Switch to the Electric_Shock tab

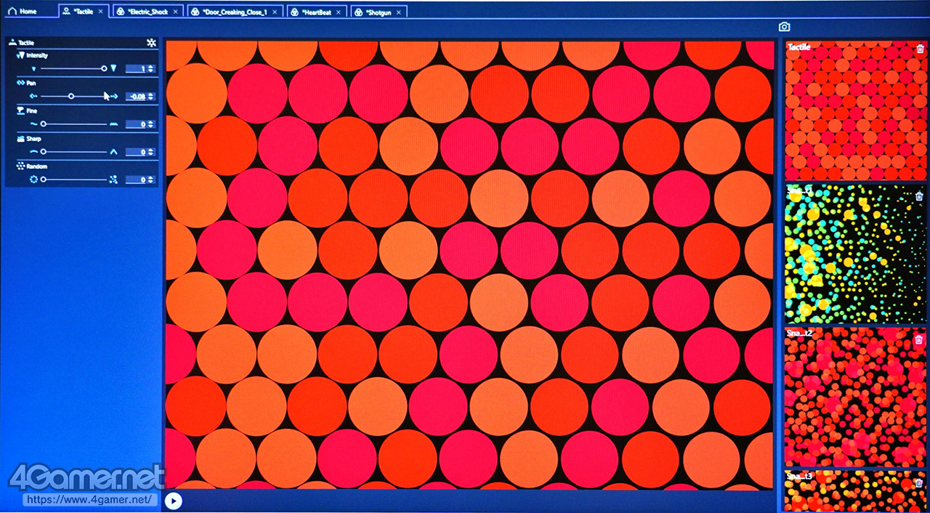pos(144,12)
